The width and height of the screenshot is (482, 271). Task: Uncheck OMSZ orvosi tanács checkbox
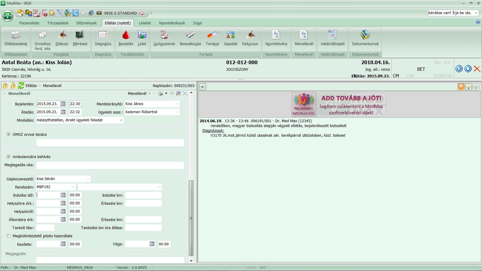point(8,135)
